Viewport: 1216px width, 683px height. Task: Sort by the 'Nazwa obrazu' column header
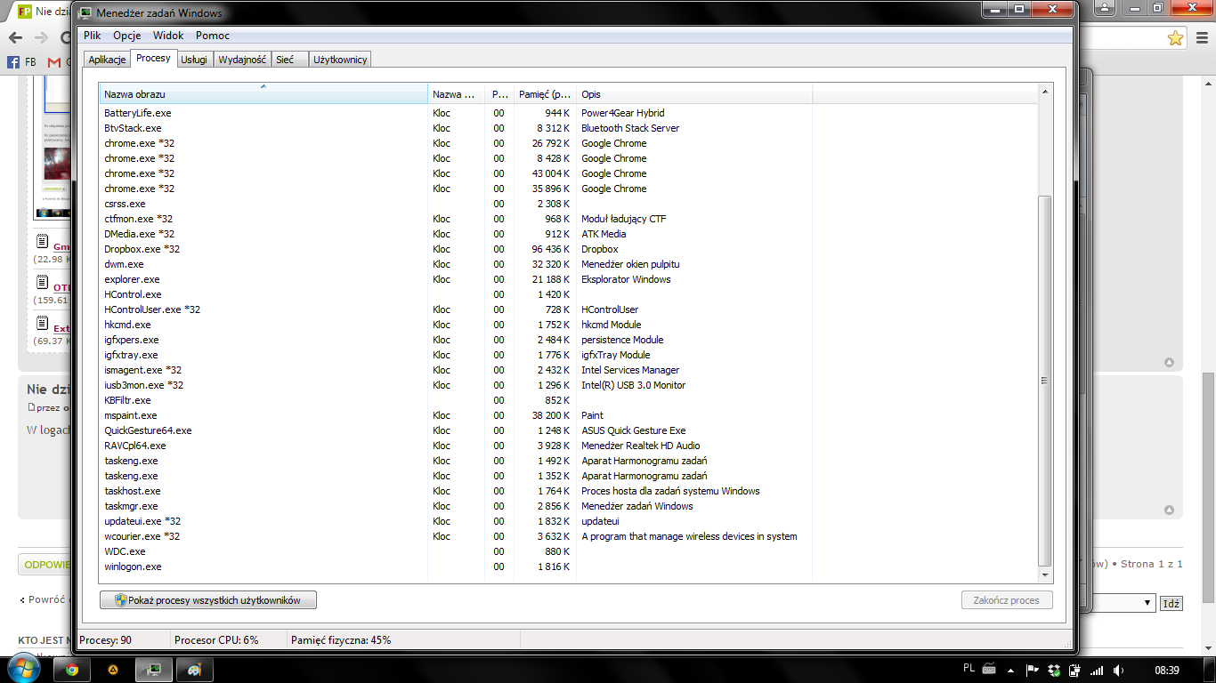tap(263, 94)
